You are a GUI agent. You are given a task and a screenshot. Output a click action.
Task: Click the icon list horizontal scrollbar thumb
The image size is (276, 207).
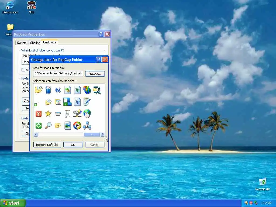click(x=92, y=134)
